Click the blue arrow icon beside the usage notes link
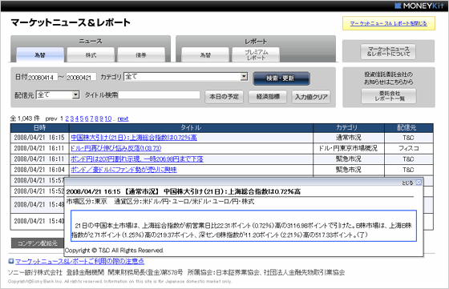This screenshot has height=289, width=449. (11, 261)
